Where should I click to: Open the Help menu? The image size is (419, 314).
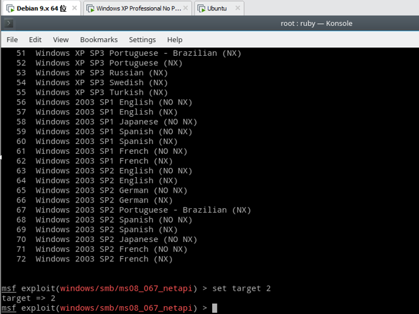point(174,40)
